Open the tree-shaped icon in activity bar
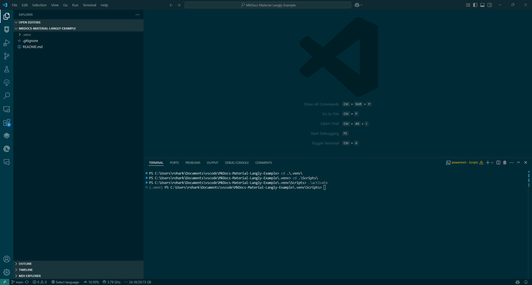 tap(7, 83)
